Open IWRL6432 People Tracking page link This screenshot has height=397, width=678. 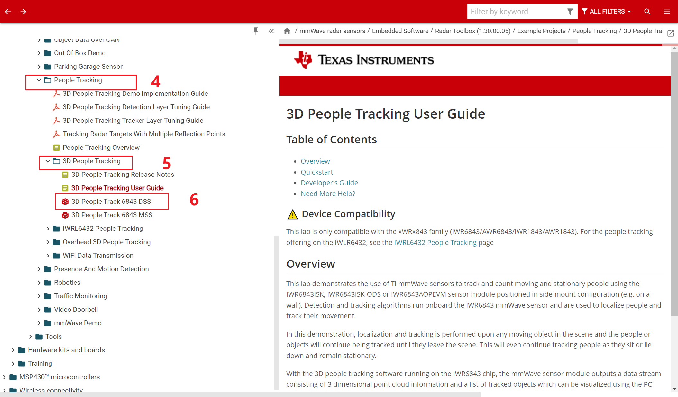(x=435, y=242)
